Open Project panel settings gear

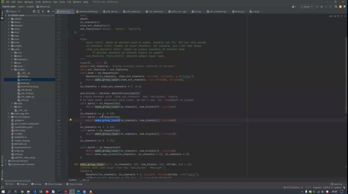pyautogui.click(x=48, y=11)
